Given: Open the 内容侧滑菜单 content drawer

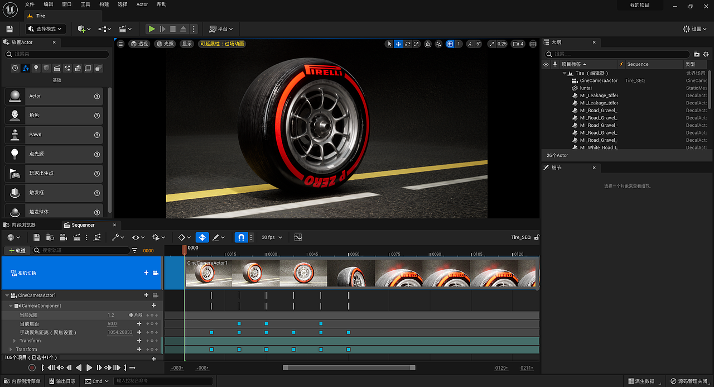Looking at the screenshot, I should 22,381.
